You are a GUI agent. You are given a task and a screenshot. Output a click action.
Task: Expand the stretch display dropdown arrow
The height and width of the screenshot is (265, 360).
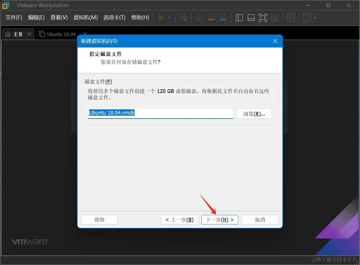pos(315,18)
